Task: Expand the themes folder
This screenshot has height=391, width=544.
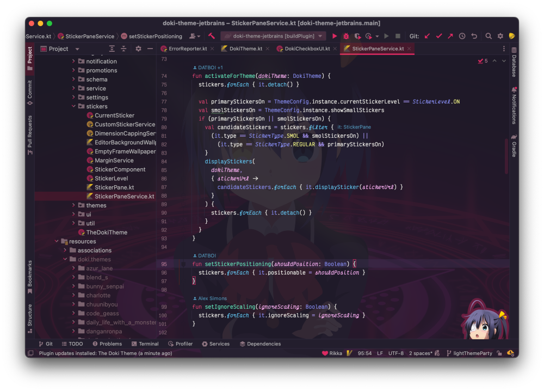Action: pos(73,205)
